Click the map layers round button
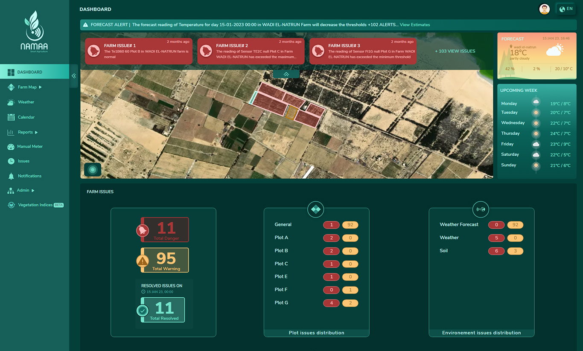The height and width of the screenshot is (351, 583). click(x=93, y=170)
